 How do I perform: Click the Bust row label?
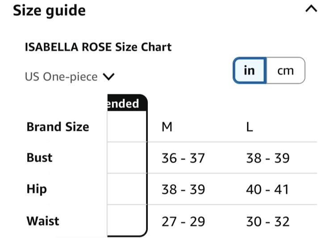point(39,158)
